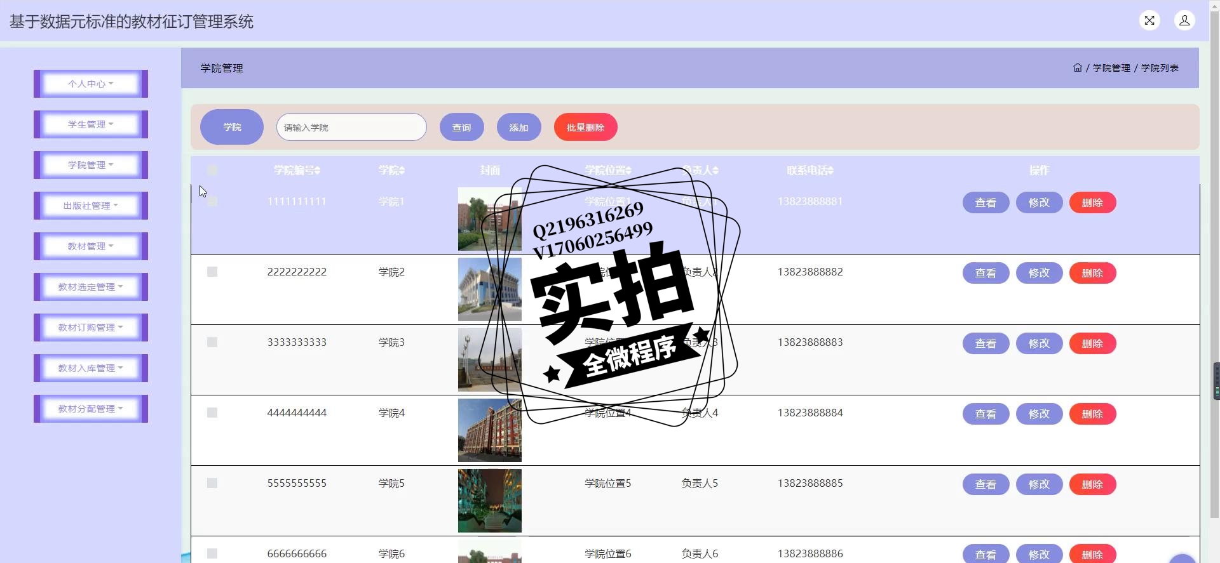This screenshot has width=1220, height=563.
Task: View details of 学院1 with 查看
Action: [986, 202]
